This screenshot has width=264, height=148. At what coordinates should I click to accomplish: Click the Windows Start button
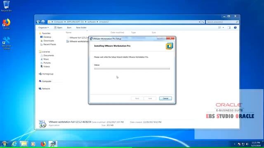5,144
